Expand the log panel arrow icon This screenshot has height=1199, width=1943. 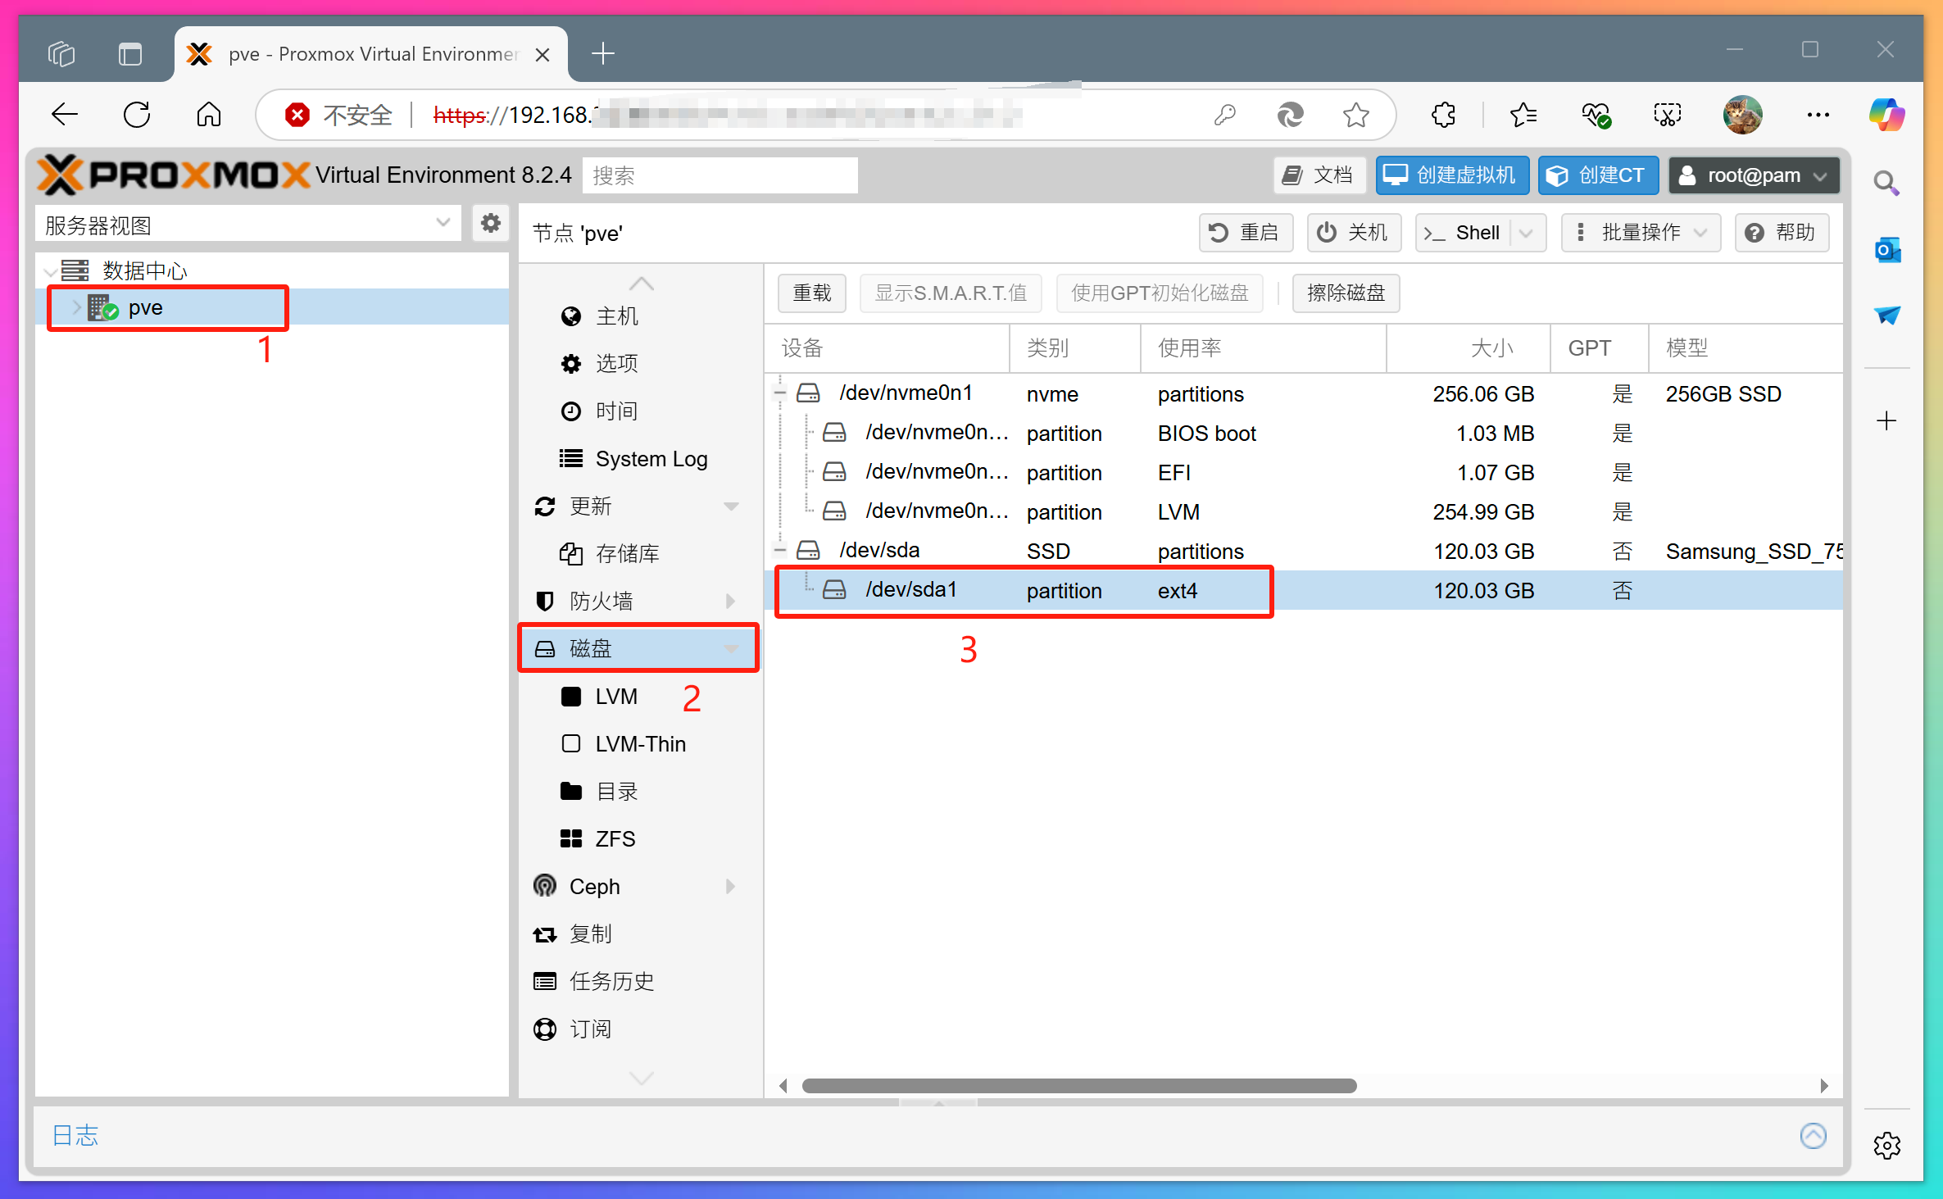1813,1135
